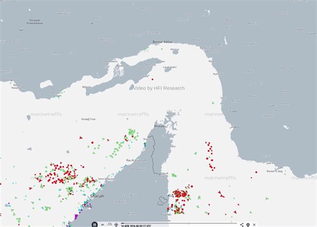Click the Greater Tunb island label
This screenshot has height=227, width=317.
(88, 119)
